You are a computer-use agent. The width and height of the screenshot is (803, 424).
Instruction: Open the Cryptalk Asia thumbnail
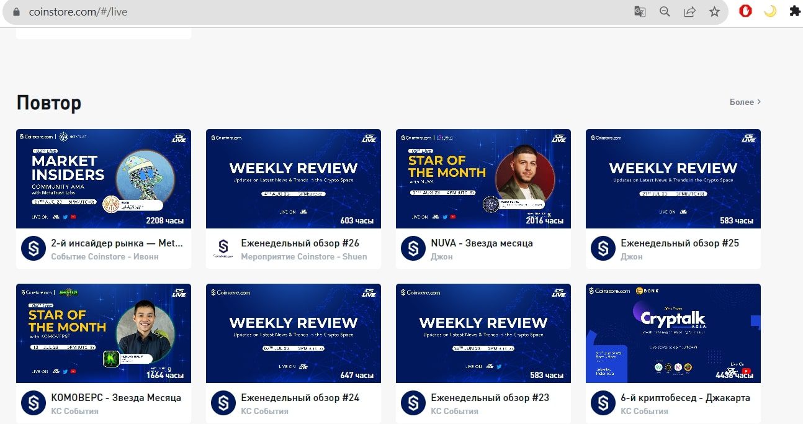coord(673,333)
